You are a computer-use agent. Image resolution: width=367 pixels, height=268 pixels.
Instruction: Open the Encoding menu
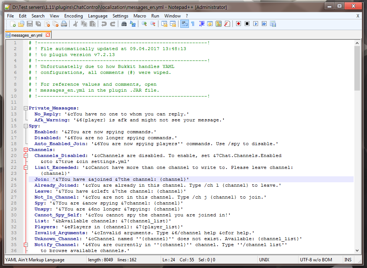pos(74,16)
